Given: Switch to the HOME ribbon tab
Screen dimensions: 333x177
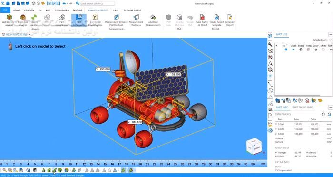Looking at the screenshot, I should click(16, 10).
